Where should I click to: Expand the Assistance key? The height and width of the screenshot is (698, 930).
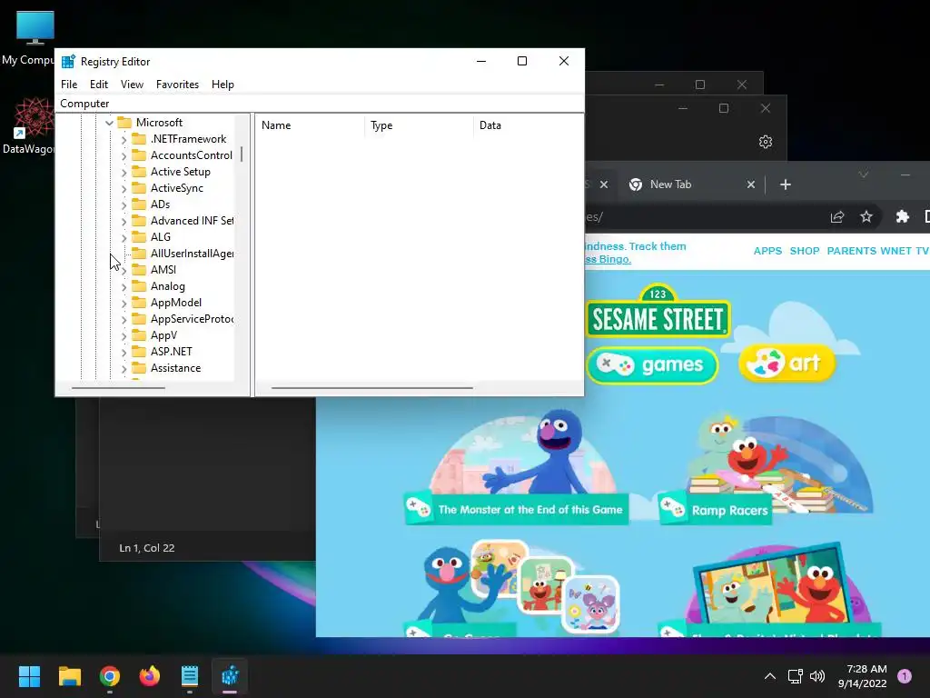tap(124, 369)
